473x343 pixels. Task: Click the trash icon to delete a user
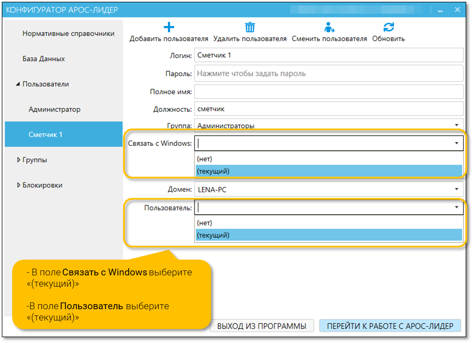(x=250, y=27)
